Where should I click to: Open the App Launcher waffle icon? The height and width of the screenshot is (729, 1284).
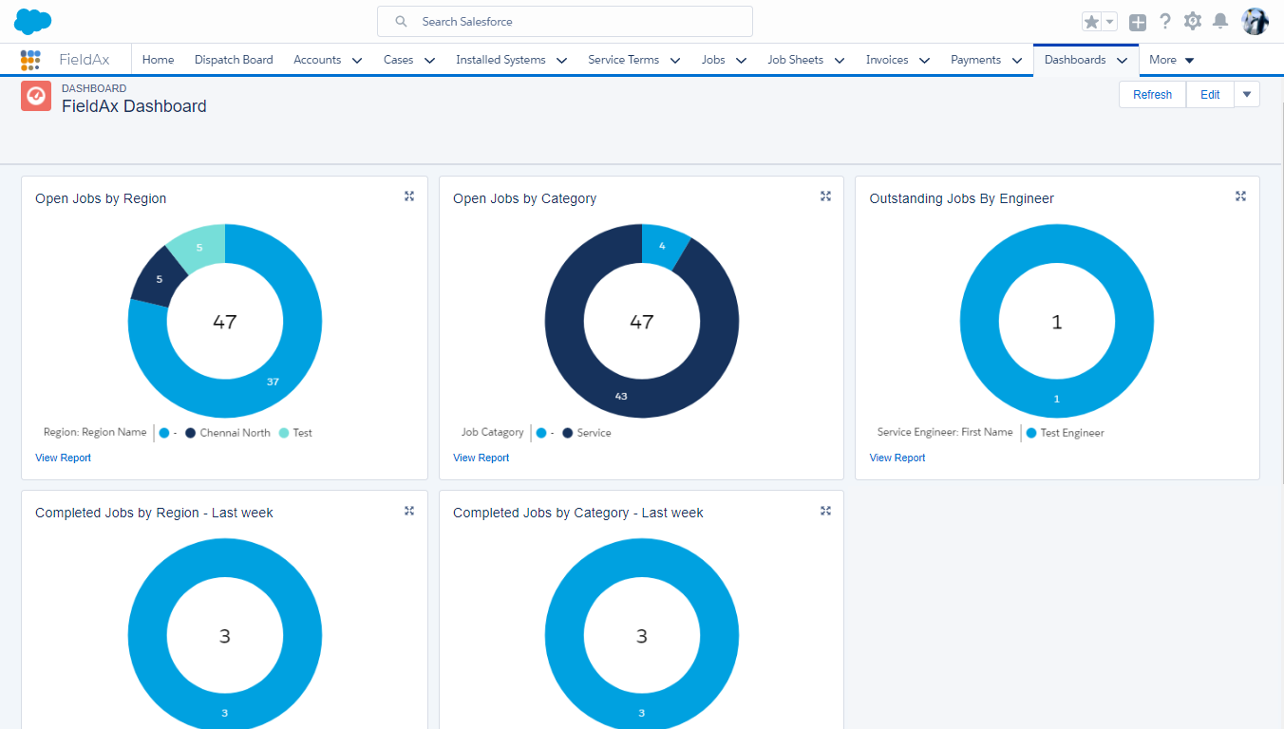pyautogui.click(x=30, y=60)
